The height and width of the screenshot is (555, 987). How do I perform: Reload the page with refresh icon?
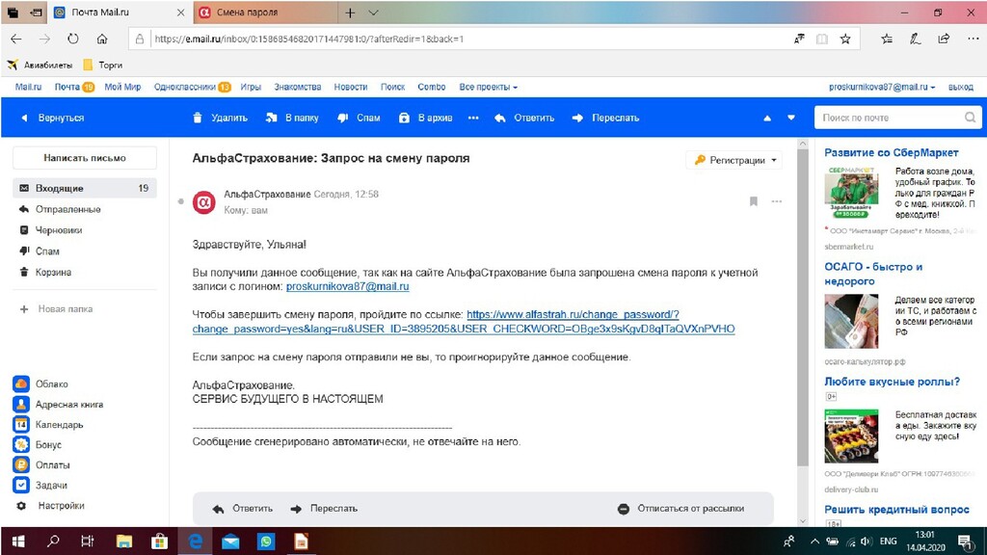[x=73, y=39]
